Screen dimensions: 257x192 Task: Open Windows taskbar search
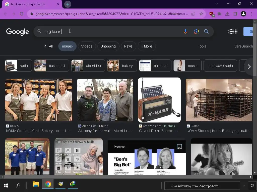click(x=18, y=185)
